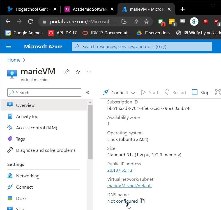Open the public IP address 20.107.55.13 link
This screenshot has height=210, width=221.
pos(120,170)
